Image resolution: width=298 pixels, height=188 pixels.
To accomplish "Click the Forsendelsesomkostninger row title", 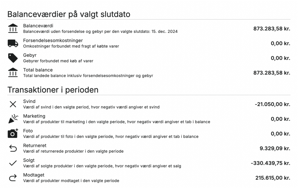I will click(x=53, y=41).
